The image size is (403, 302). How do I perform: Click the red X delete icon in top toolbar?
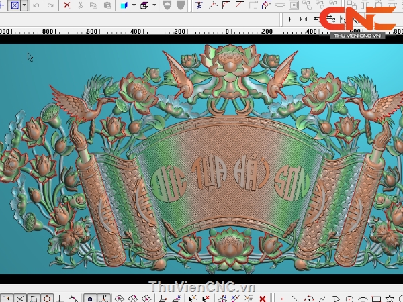(x=66, y=5)
